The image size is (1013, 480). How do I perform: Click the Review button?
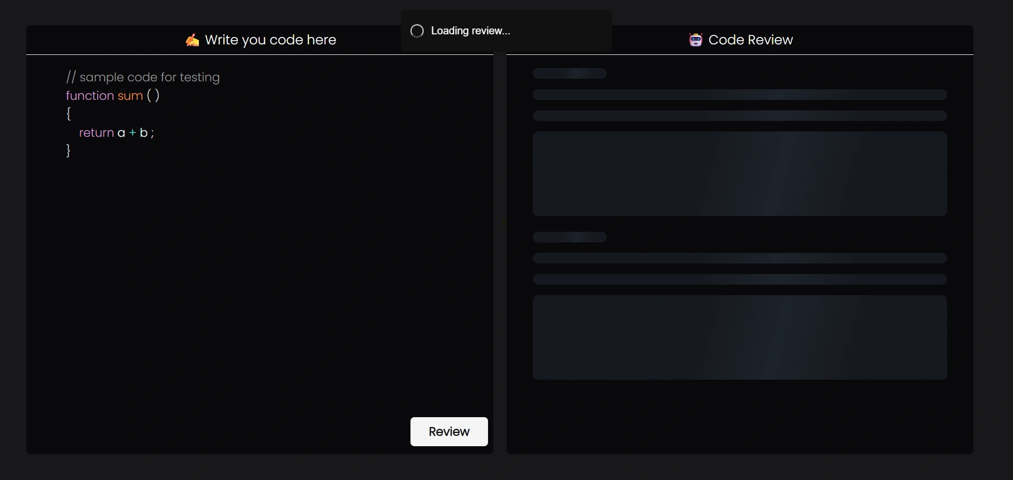(449, 431)
